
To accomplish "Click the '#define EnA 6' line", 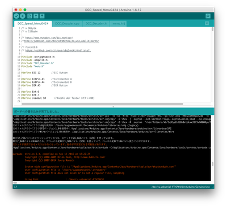I will (30, 92).
